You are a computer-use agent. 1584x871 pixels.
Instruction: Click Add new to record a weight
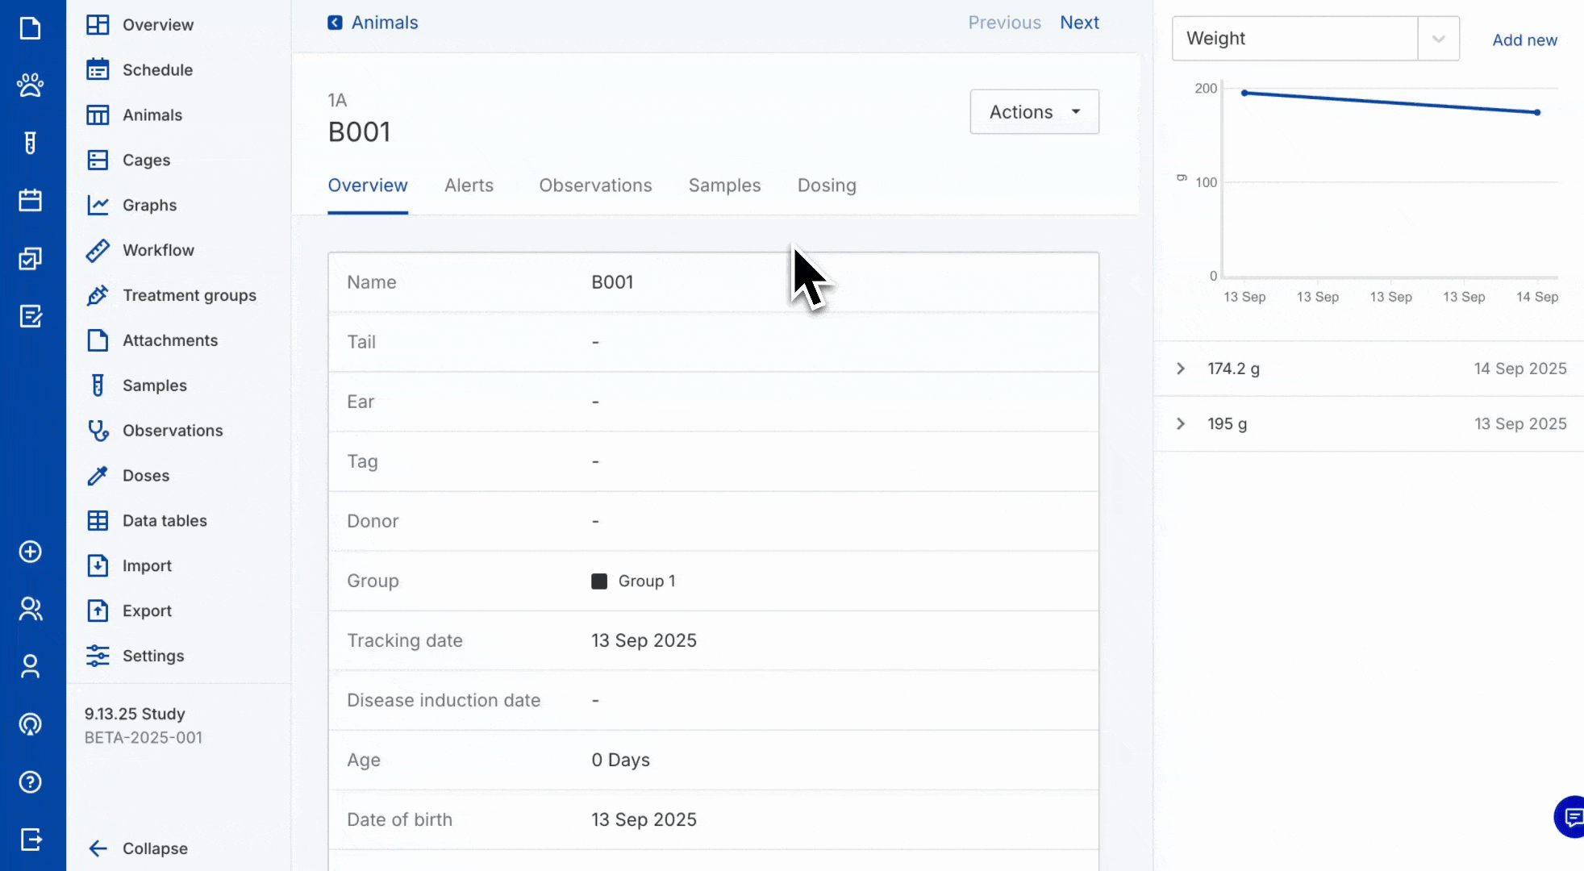tap(1524, 40)
